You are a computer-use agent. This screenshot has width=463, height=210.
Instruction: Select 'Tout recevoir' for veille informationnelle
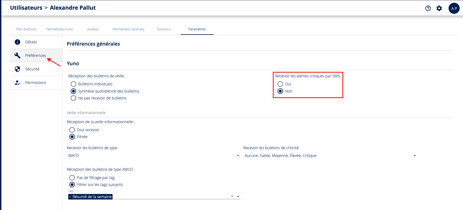(x=72, y=130)
